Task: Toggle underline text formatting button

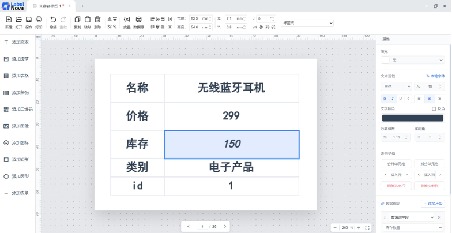Action: click(401, 99)
